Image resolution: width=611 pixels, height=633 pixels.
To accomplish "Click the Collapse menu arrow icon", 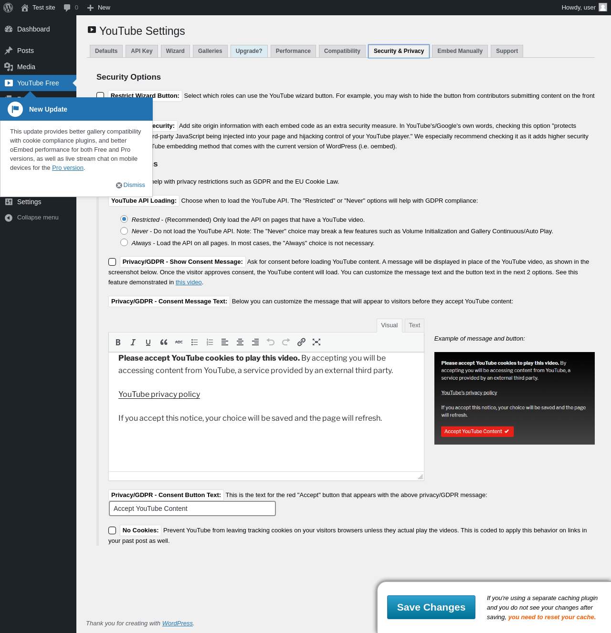I will (9, 218).
